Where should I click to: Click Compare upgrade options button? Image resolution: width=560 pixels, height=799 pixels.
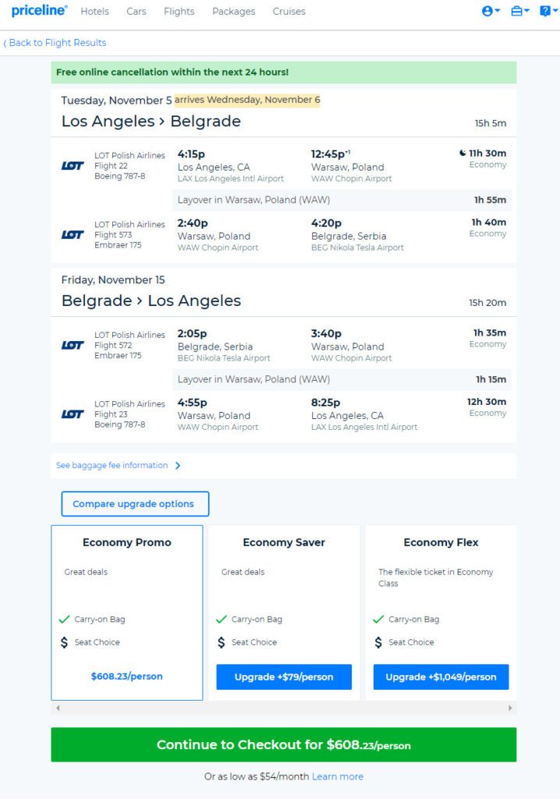coord(135,503)
